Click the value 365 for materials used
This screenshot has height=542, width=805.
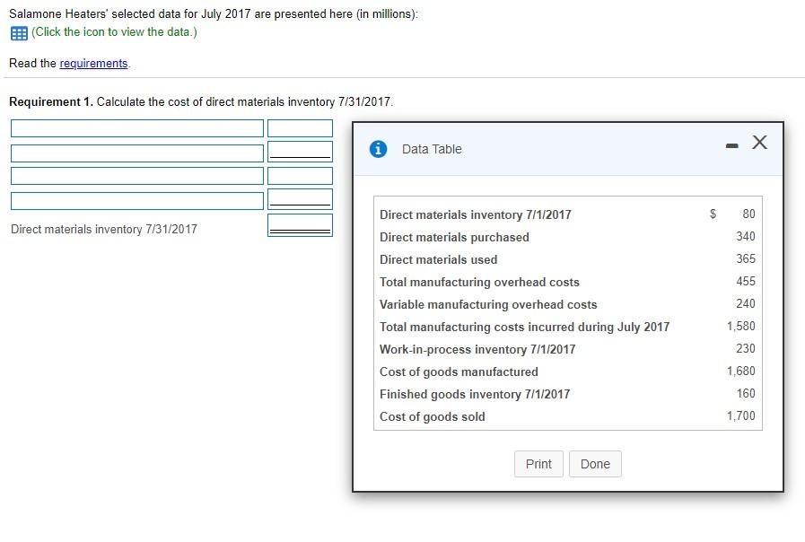tap(746, 258)
